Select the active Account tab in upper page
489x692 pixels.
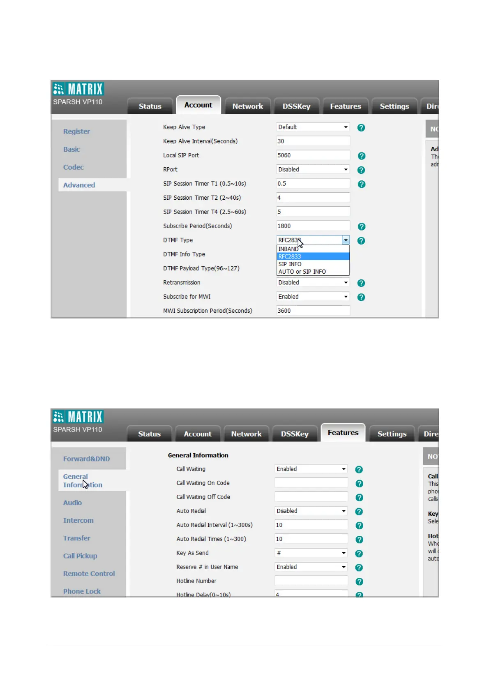tap(198, 105)
